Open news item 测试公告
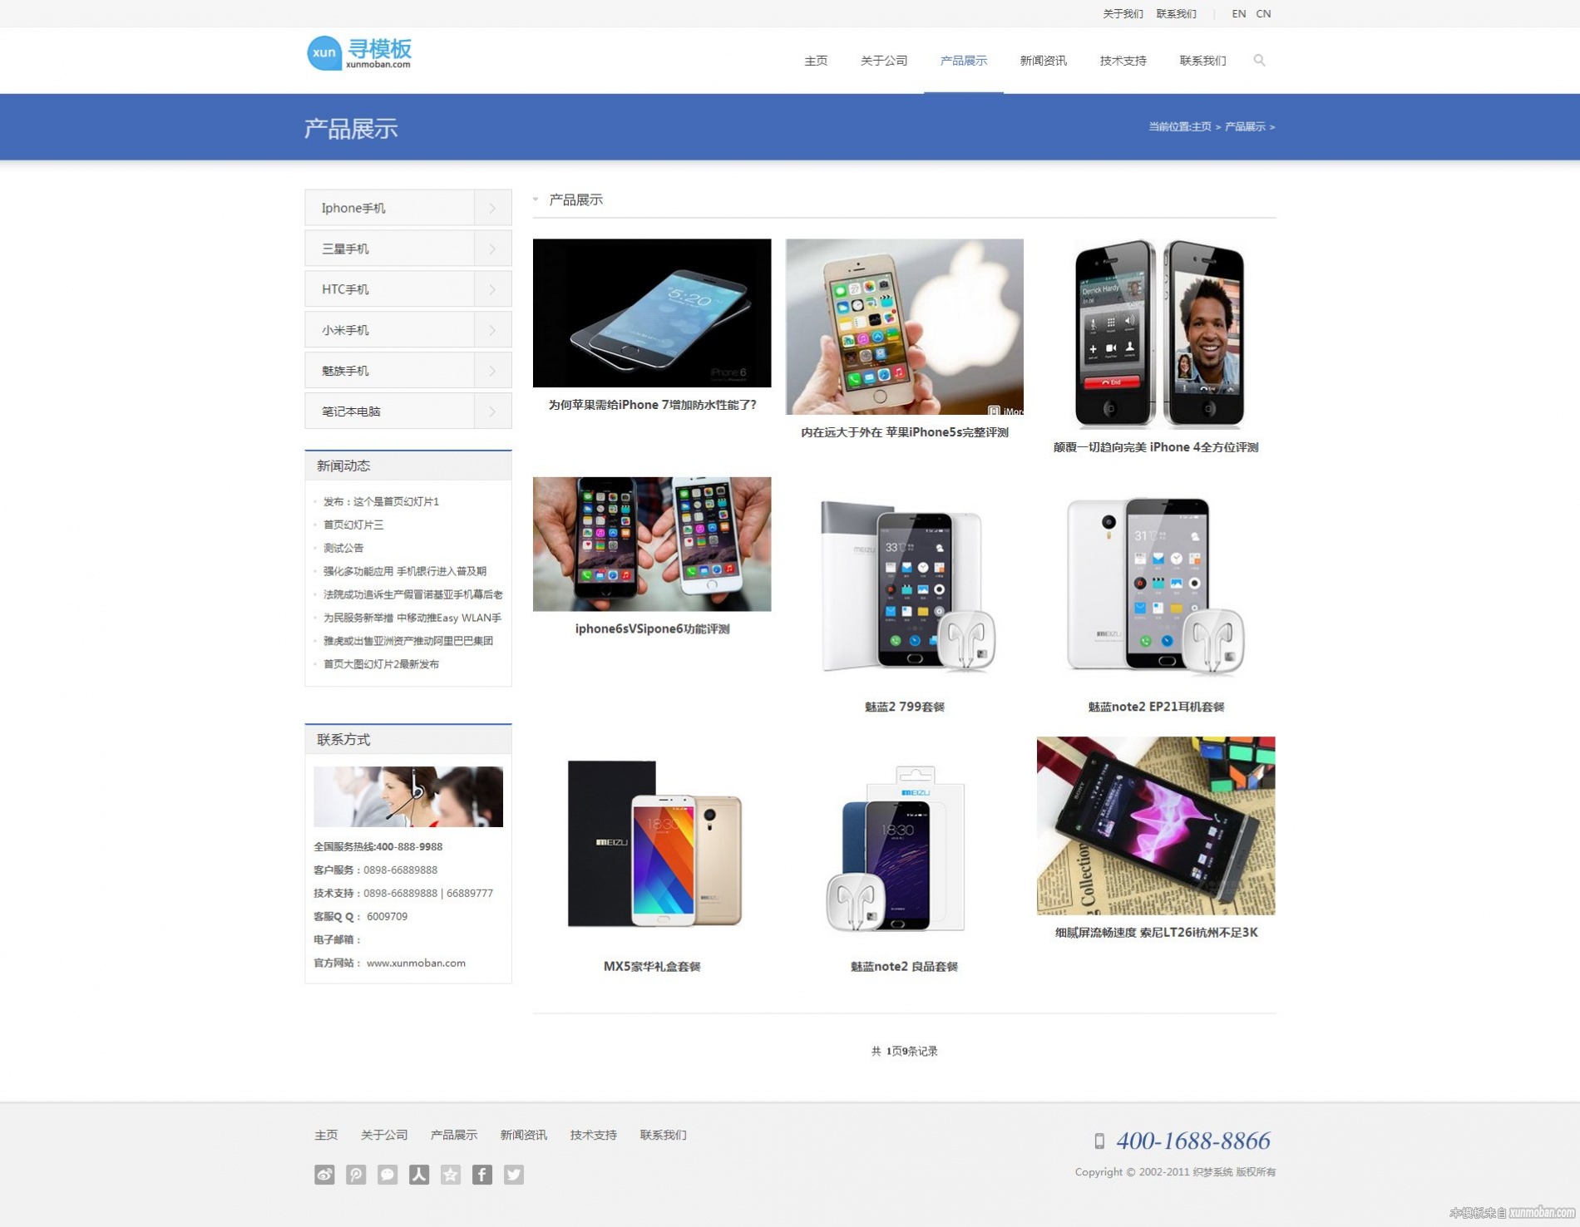The image size is (1580, 1227). [x=343, y=548]
